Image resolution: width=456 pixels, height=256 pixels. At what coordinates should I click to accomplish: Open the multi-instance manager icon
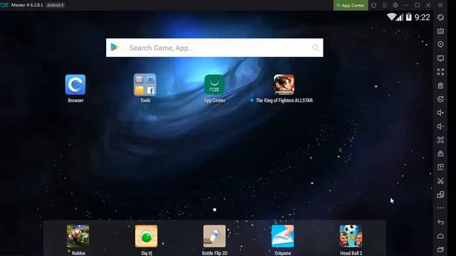(440, 194)
